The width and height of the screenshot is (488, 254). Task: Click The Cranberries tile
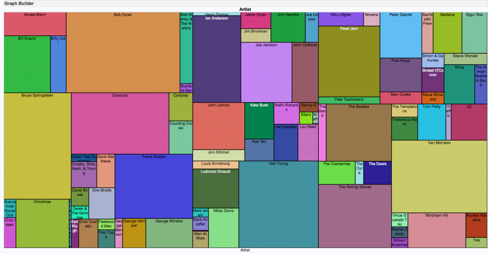(x=337, y=173)
